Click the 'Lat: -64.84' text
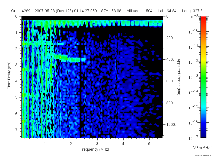The width and height of the screenshot is (217, 162). click(167, 11)
